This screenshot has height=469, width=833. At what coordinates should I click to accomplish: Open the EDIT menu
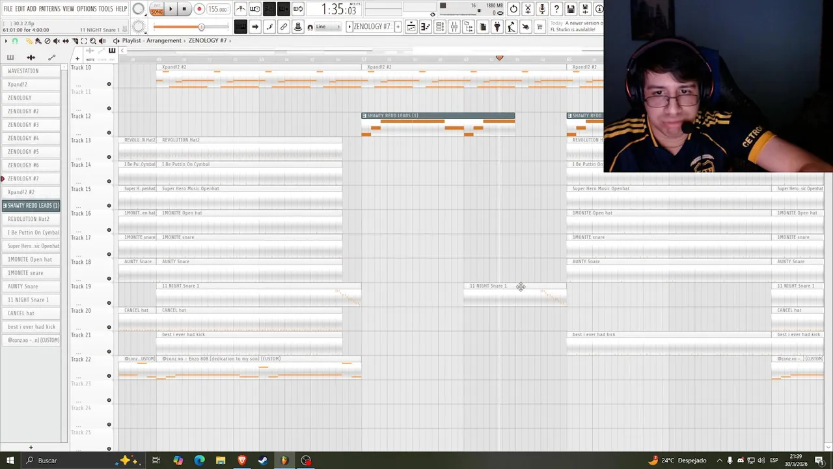(x=20, y=9)
